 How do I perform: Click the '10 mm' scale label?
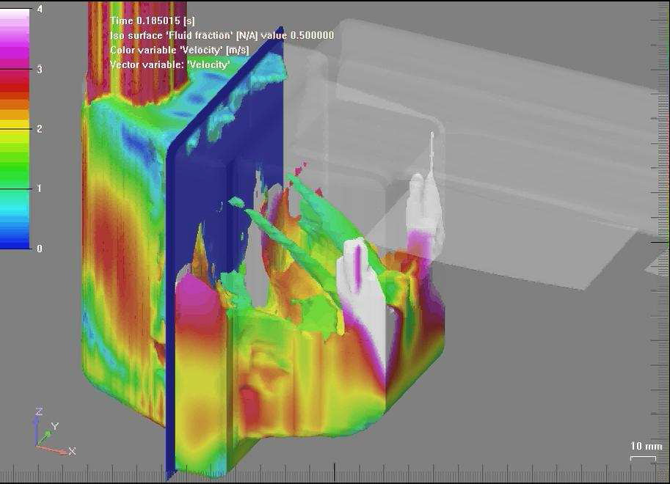point(646,446)
